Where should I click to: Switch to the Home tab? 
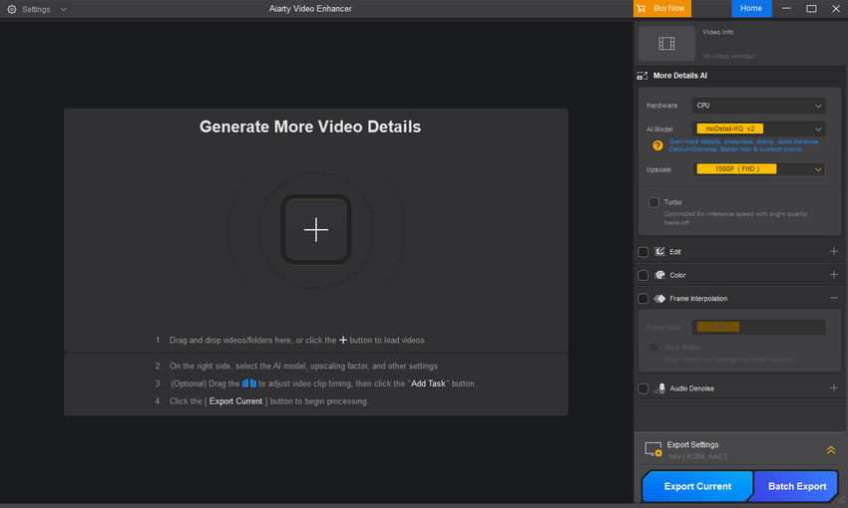750,9
